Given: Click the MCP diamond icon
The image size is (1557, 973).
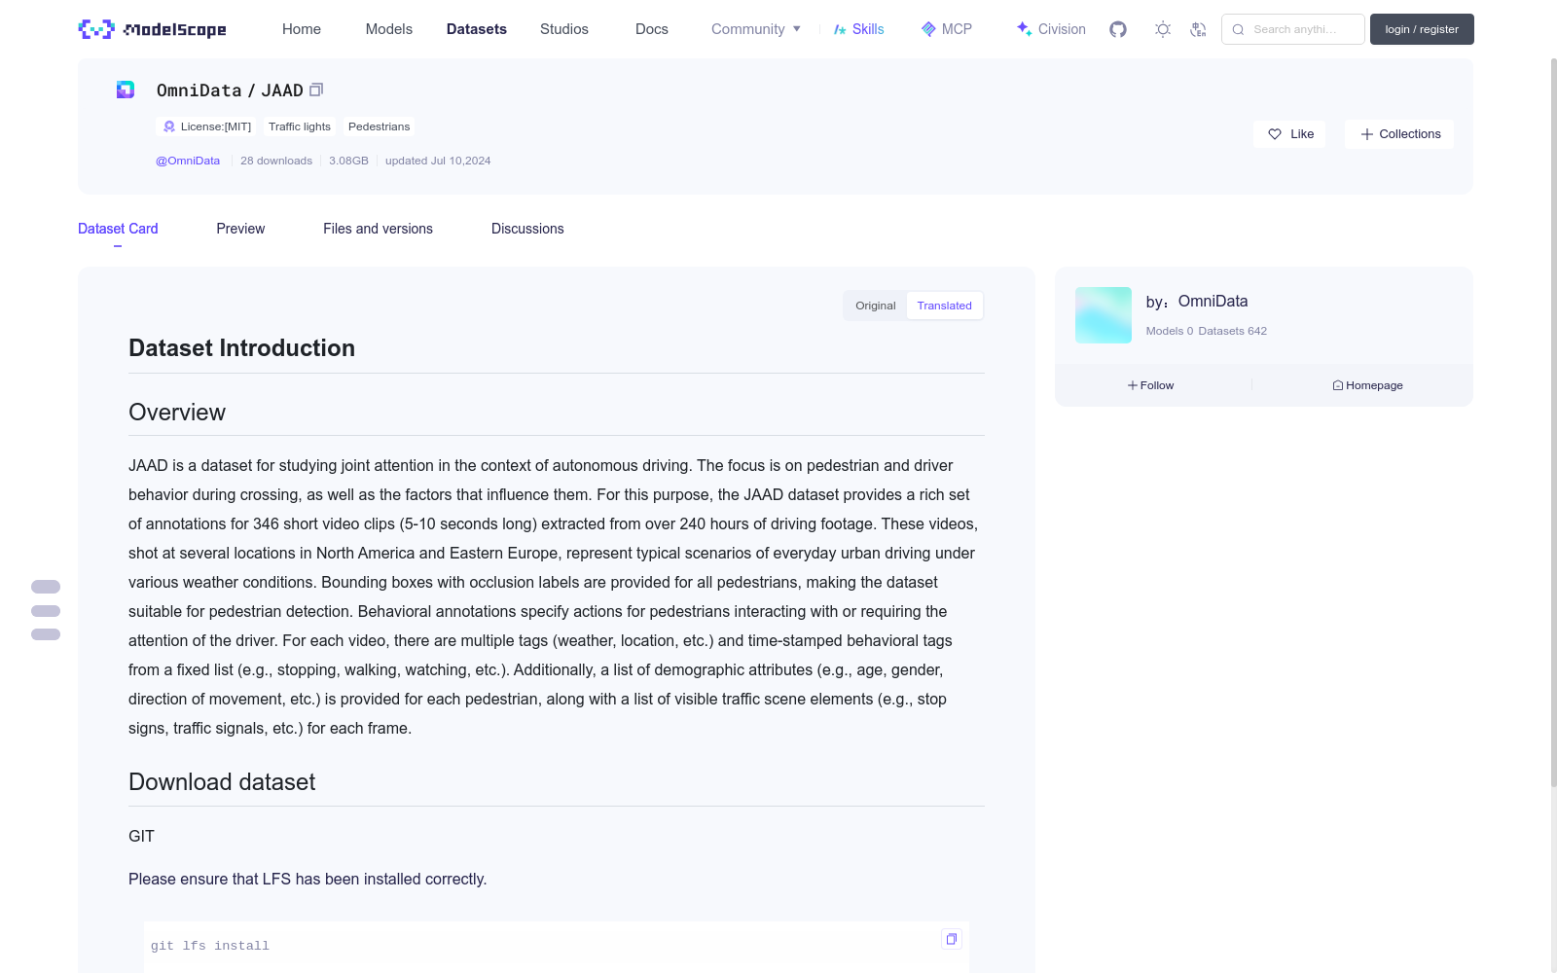Looking at the screenshot, I should click(x=928, y=29).
